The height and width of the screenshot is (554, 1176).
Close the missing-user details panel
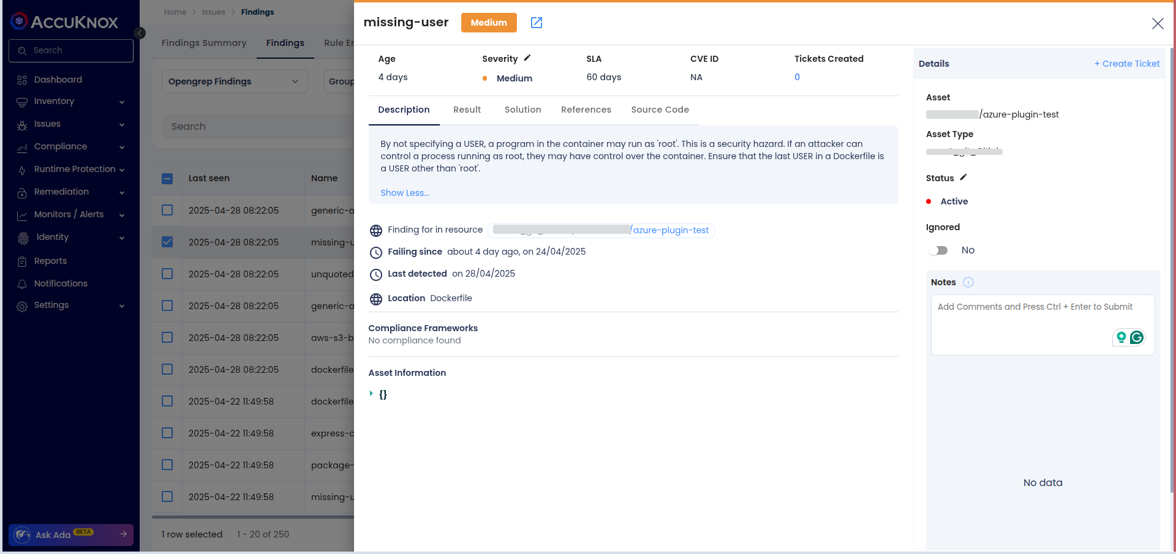tap(1158, 23)
